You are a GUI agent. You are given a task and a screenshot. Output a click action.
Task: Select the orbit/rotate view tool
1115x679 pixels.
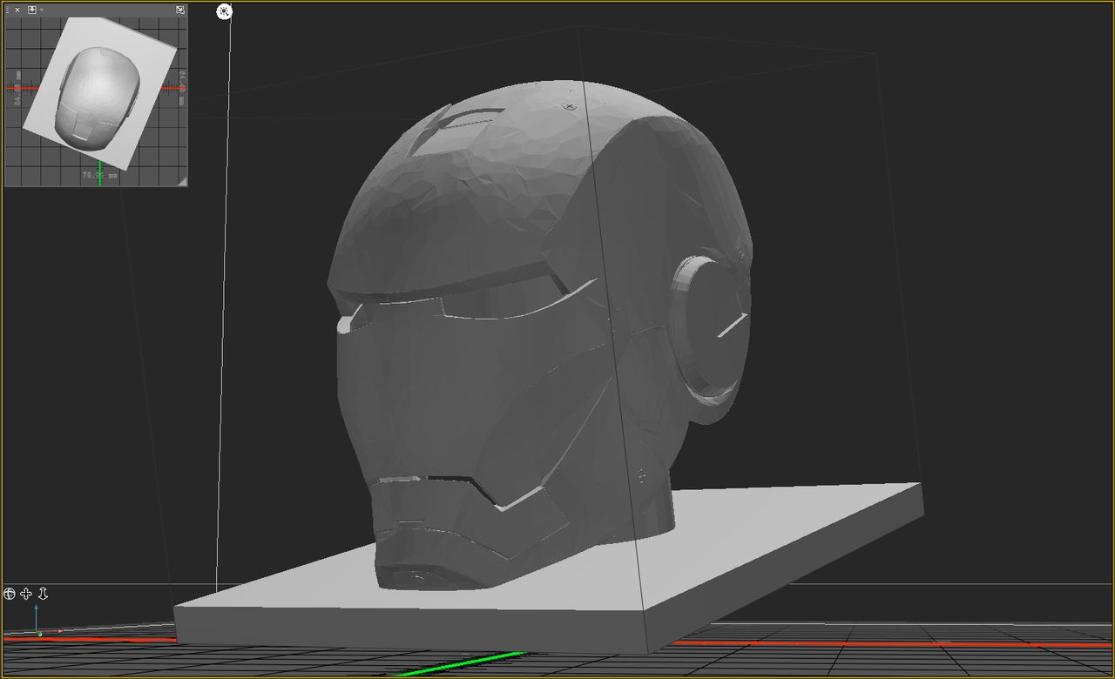point(10,594)
